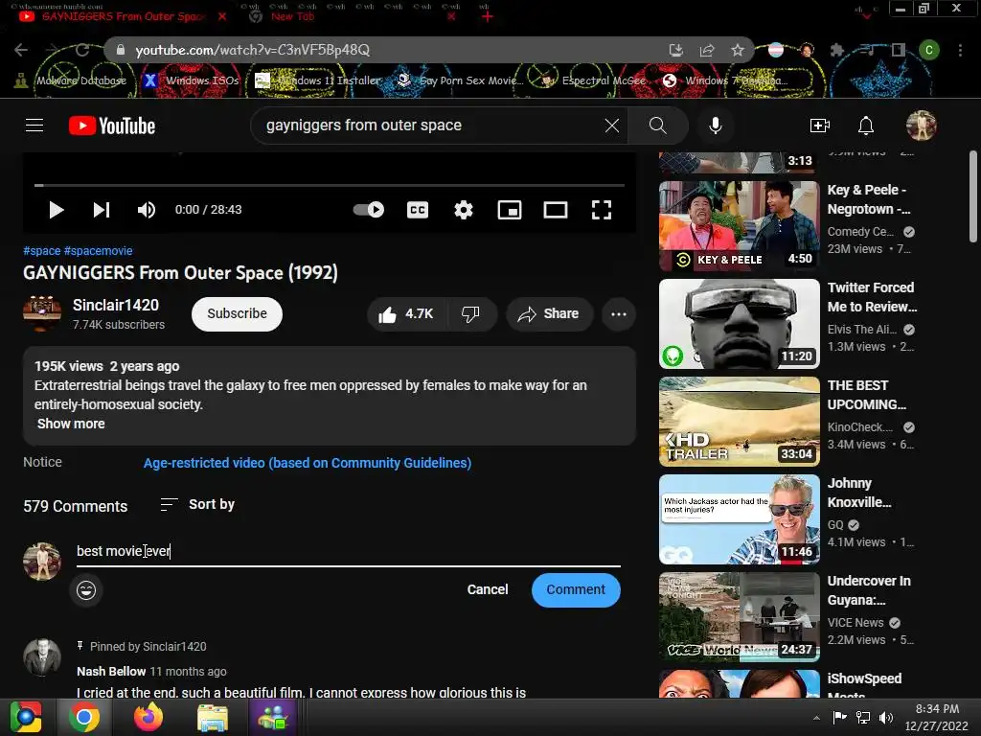Open Chrome profile C avatar
This screenshot has width=981, height=736.
pyautogui.click(x=929, y=50)
